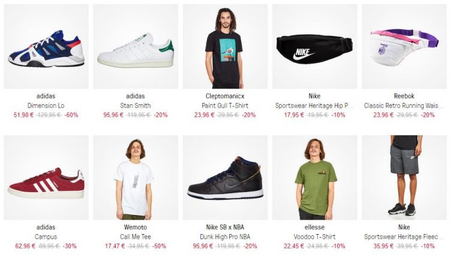Click the Sportswear Heritage Hip Pack title
450x255 pixels.
(x=314, y=105)
